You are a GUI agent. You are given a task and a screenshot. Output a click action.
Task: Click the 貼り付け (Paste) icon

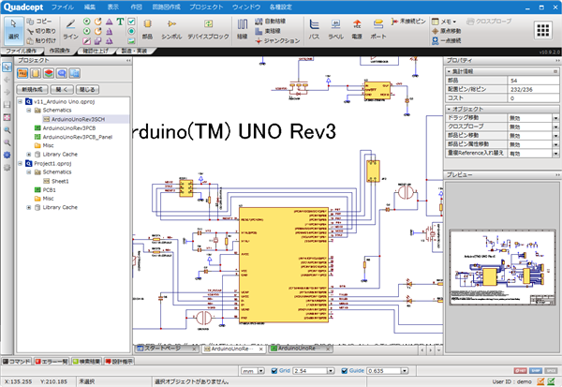click(x=30, y=40)
